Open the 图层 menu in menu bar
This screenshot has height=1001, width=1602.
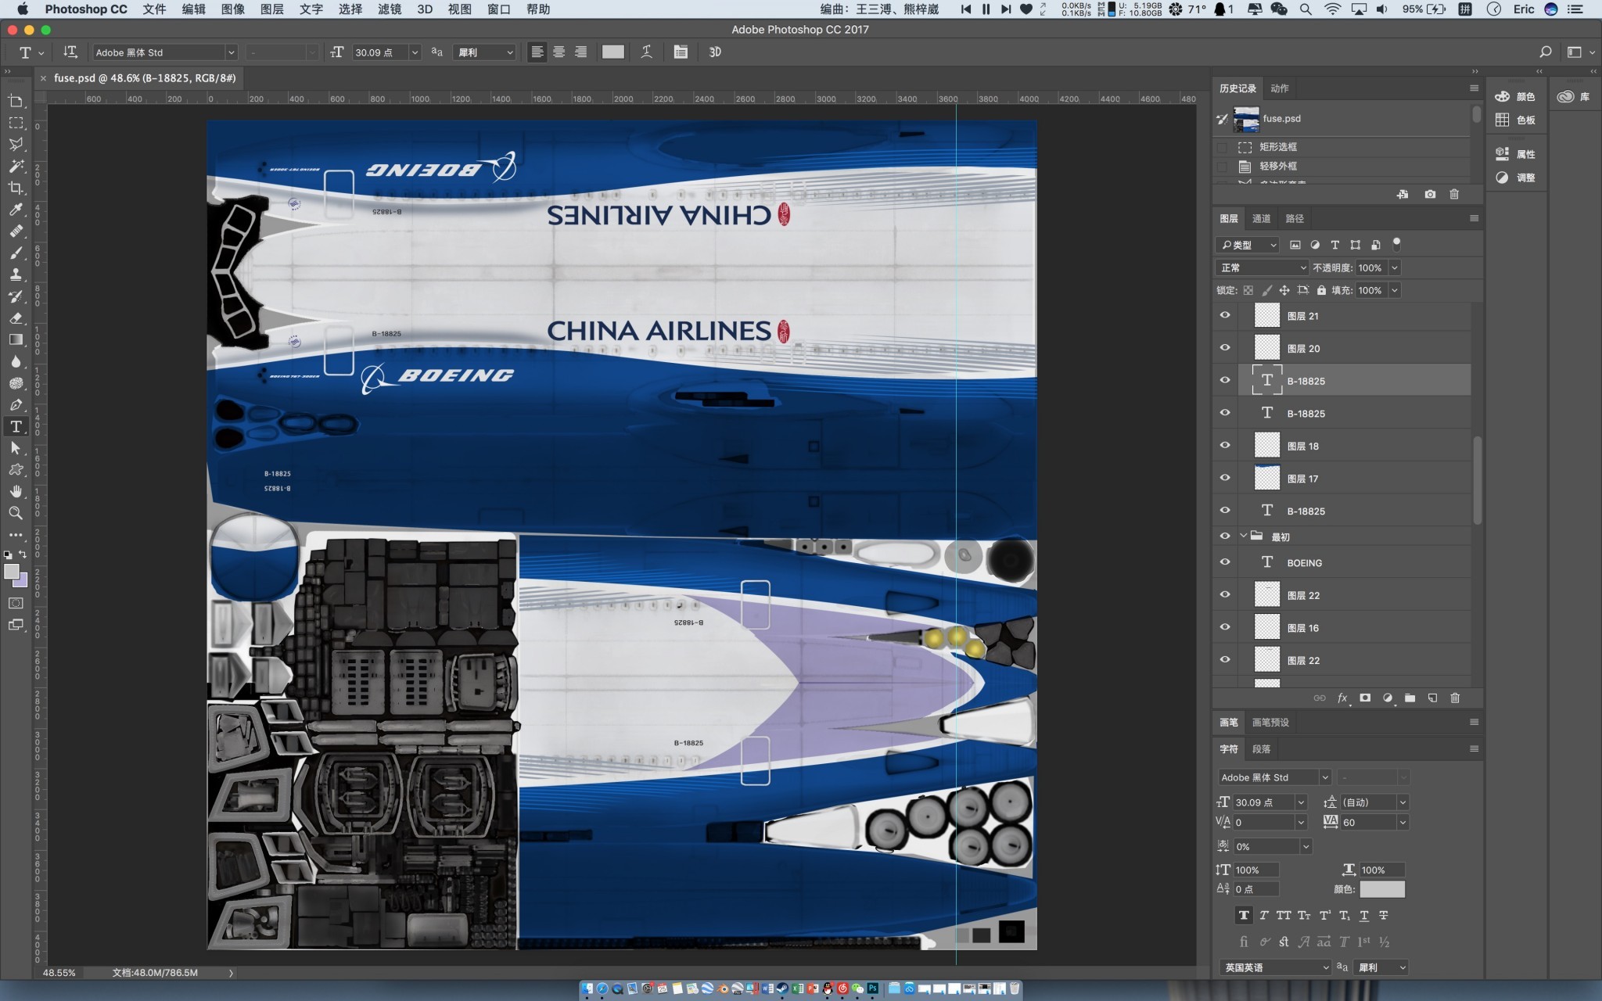click(x=272, y=9)
